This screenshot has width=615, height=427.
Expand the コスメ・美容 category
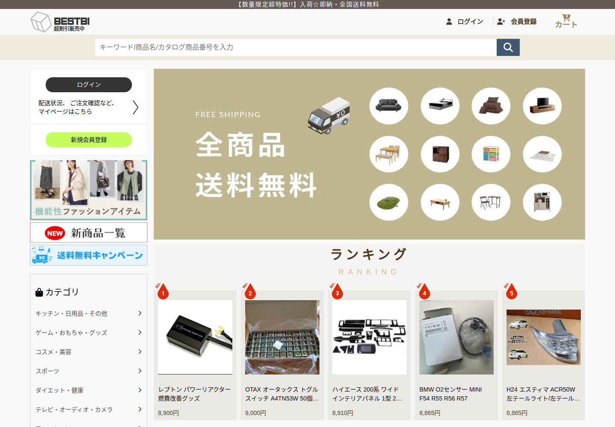click(x=89, y=352)
